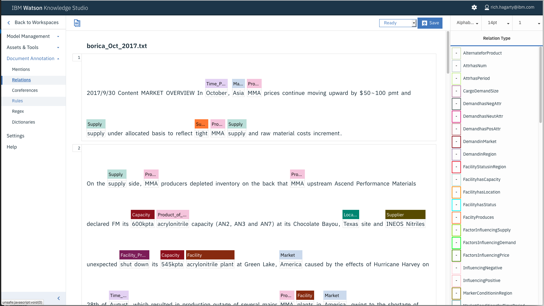Click the Back to Workspaces arrow icon
Screen dimensions: 544x306
pos(9,22)
